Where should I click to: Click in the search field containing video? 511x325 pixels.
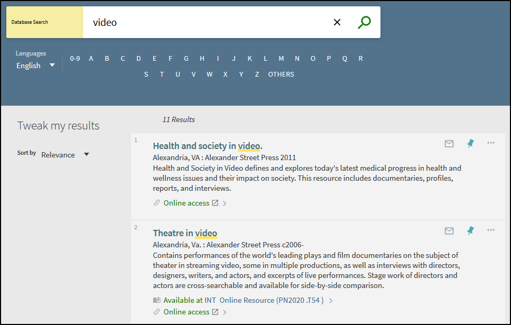pyautogui.click(x=206, y=22)
